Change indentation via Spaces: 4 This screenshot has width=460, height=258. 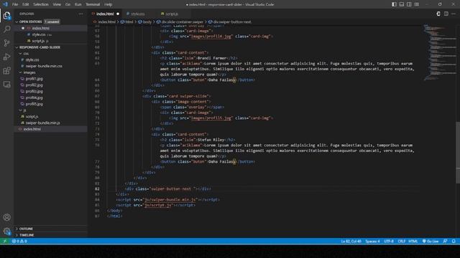pyautogui.click(x=372, y=242)
